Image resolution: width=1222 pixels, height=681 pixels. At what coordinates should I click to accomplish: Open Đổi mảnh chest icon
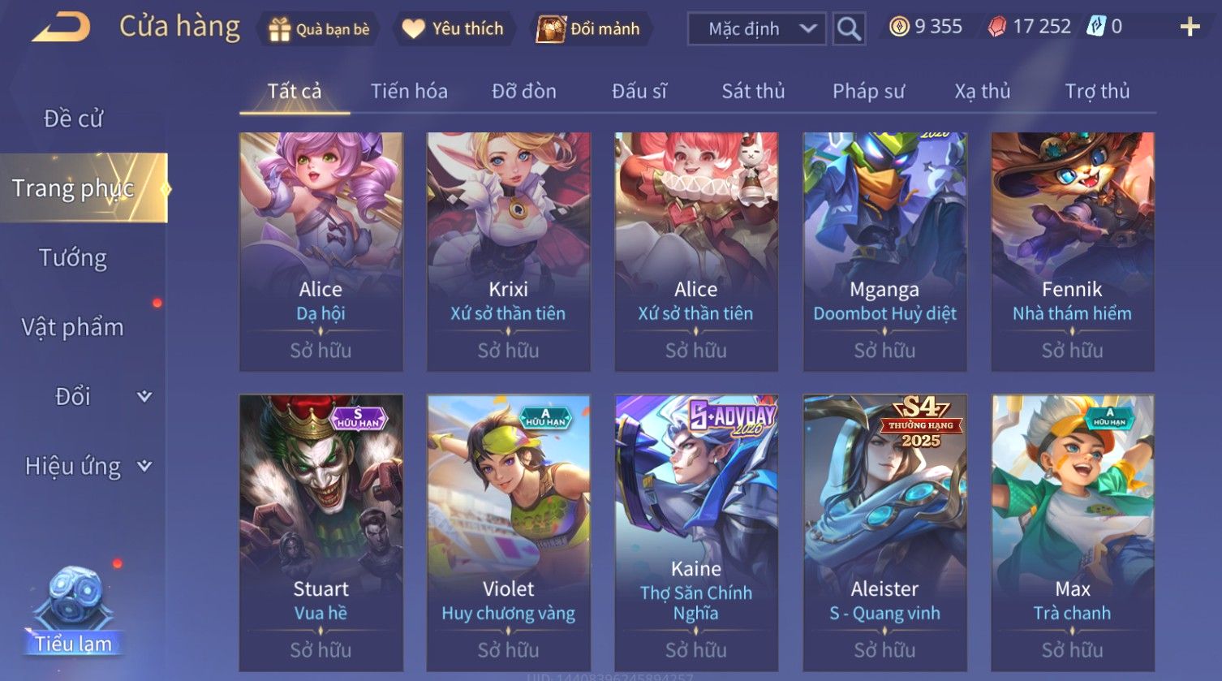point(550,29)
